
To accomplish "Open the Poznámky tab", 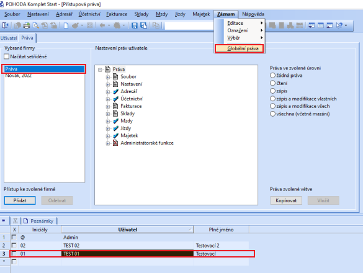I will [39, 221].
